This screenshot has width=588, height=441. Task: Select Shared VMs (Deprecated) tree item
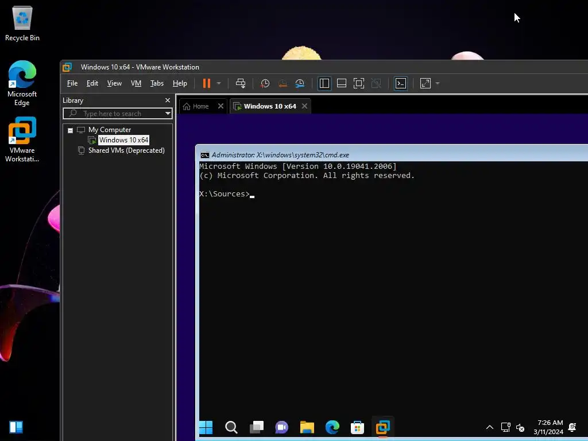(126, 150)
